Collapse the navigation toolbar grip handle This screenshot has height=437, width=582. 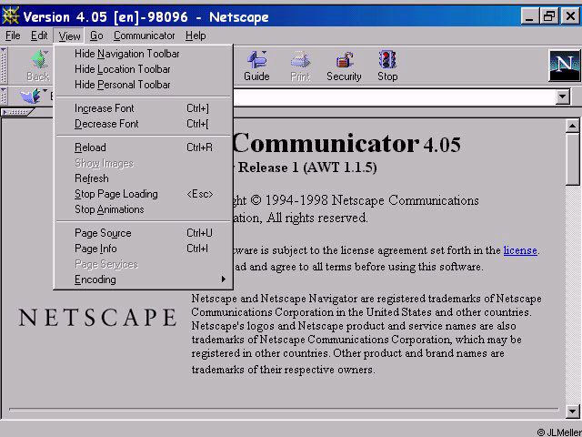pyautogui.click(x=4, y=66)
